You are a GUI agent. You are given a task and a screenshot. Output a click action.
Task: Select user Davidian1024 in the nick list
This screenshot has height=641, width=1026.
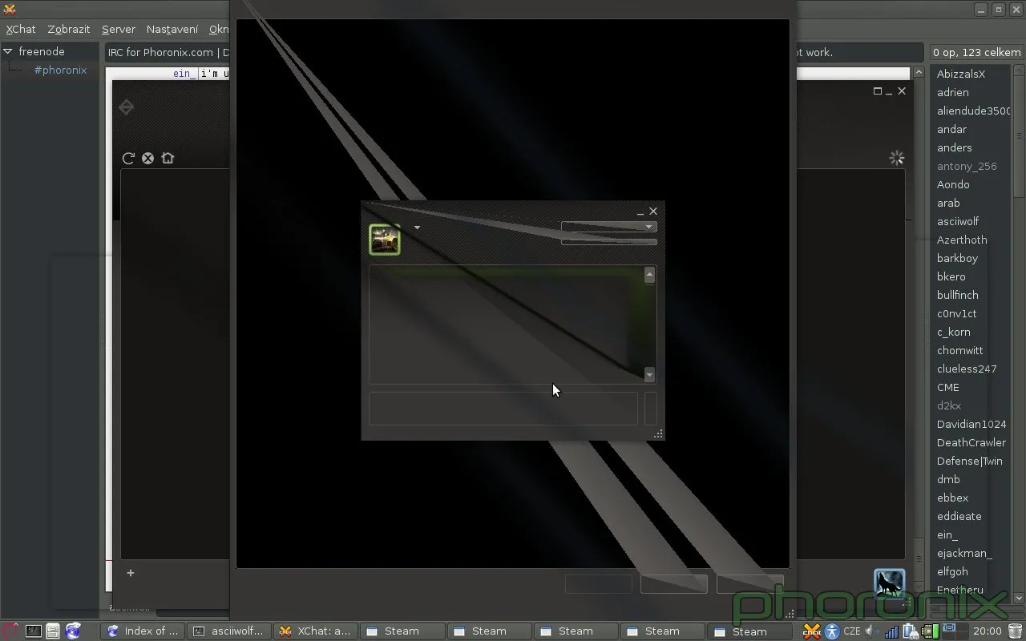click(x=971, y=424)
